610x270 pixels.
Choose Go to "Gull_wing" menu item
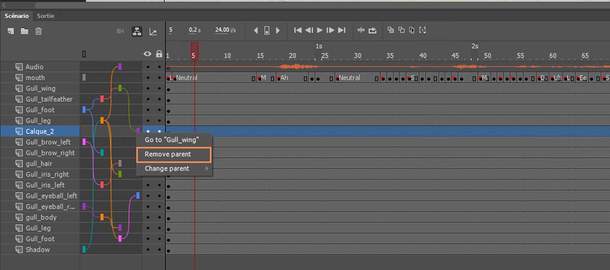click(x=172, y=140)
